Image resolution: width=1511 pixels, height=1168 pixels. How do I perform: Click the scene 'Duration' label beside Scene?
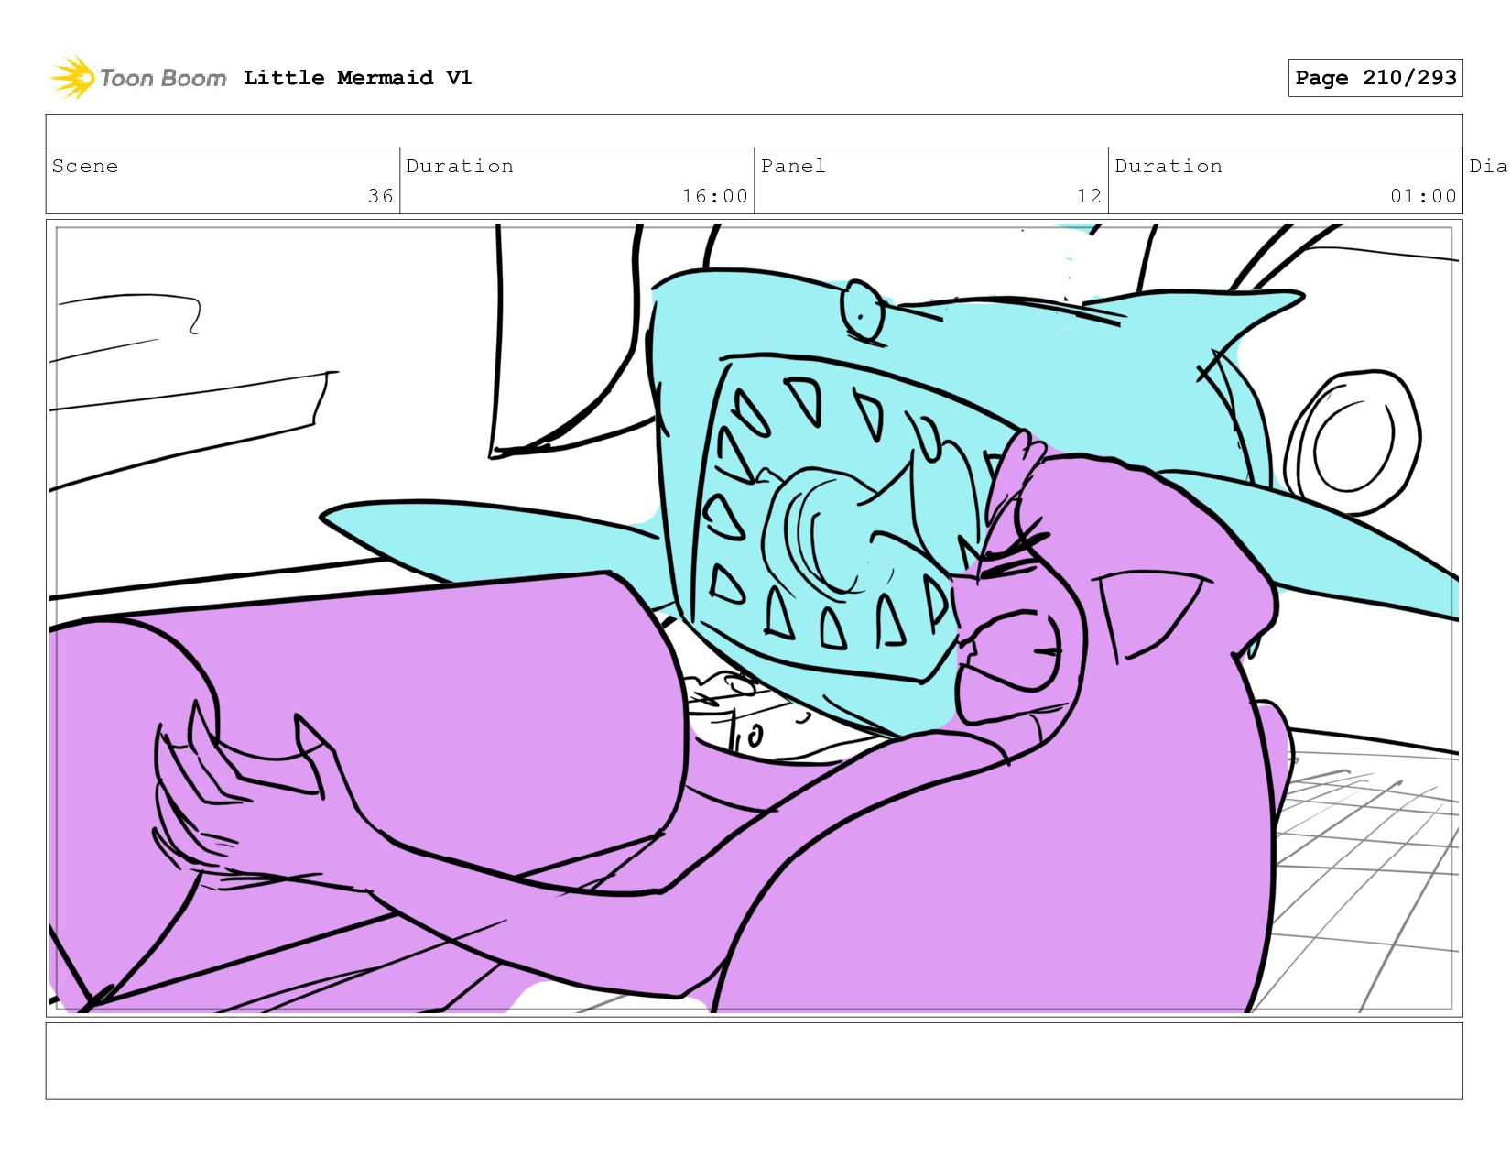[x=460, y=166]
